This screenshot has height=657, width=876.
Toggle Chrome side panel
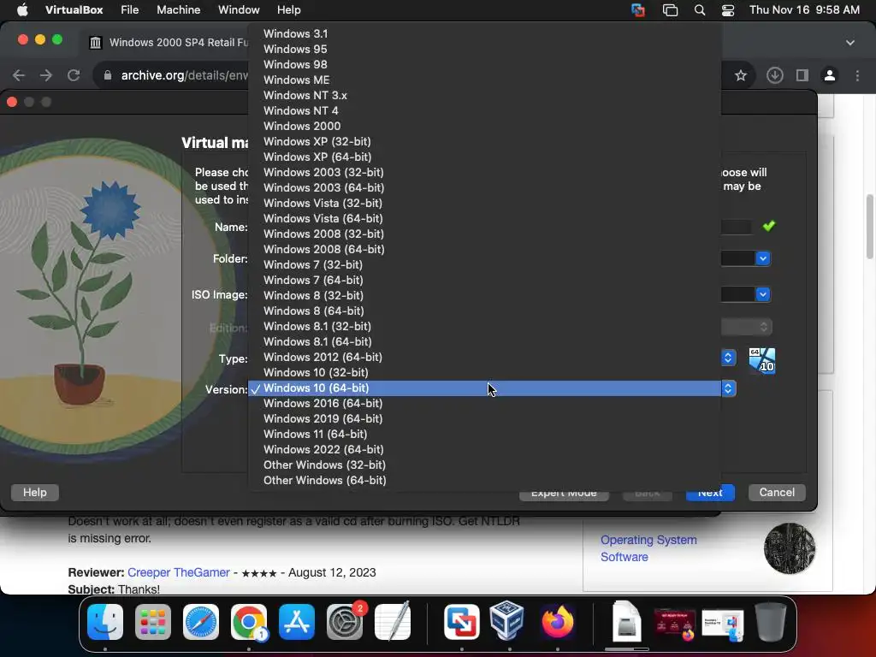coord(802,75)
